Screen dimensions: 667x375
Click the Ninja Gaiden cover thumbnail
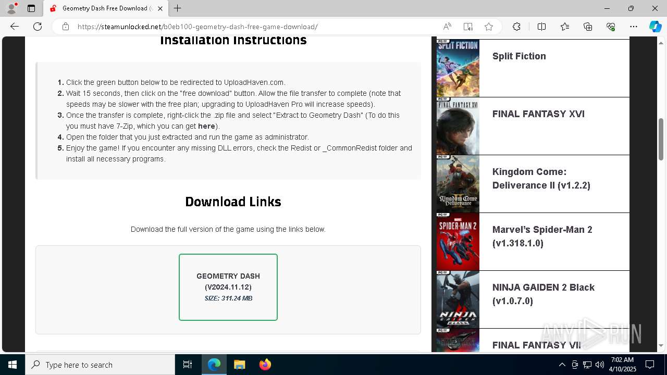click(x=458, y=299)
